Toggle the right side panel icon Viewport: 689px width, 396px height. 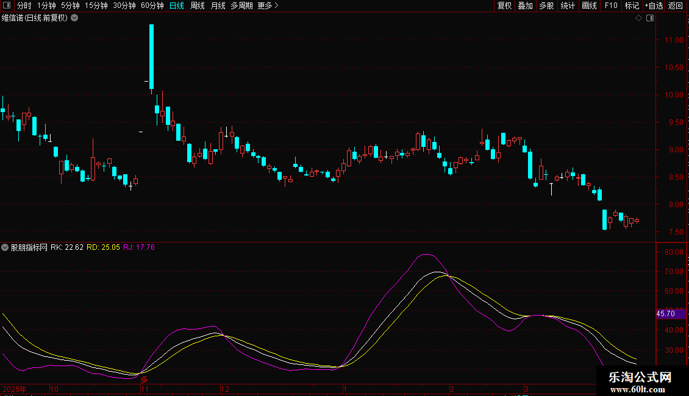[x=650, y=18]
